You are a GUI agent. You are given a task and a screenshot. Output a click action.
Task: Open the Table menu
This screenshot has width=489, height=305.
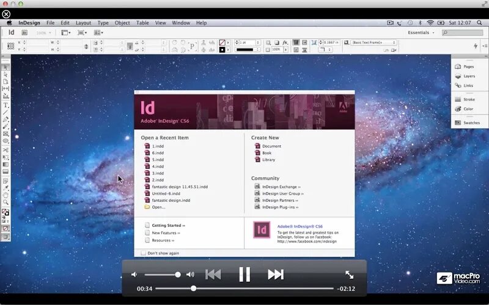[x=142, y=23]
